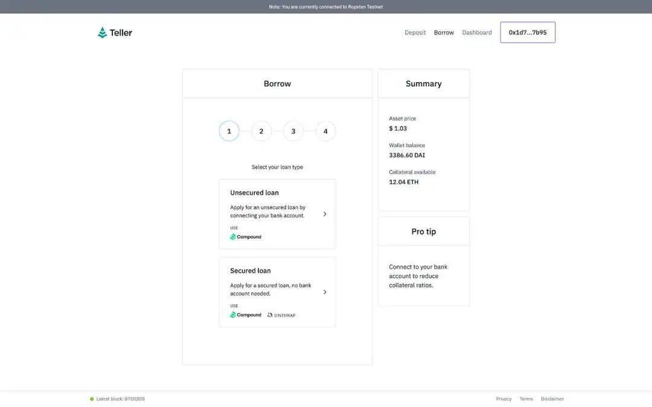Click the wallet balance value 3386.60 DAI
This screenshot has width=652, height=407.
pos(407,156)
